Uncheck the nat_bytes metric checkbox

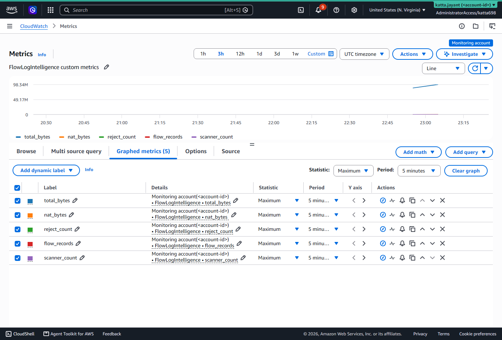[18, 215]
